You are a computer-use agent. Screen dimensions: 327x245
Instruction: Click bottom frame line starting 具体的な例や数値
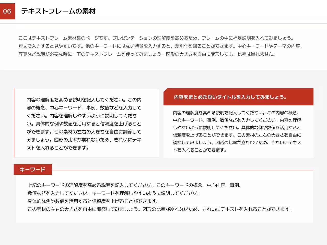pyautogui.click(x=93, y=201)
